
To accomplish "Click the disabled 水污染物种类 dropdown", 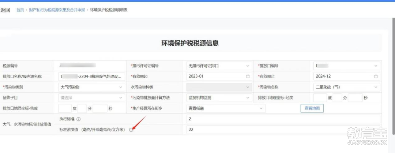I will pyautogui.click(x=219, y=87).
